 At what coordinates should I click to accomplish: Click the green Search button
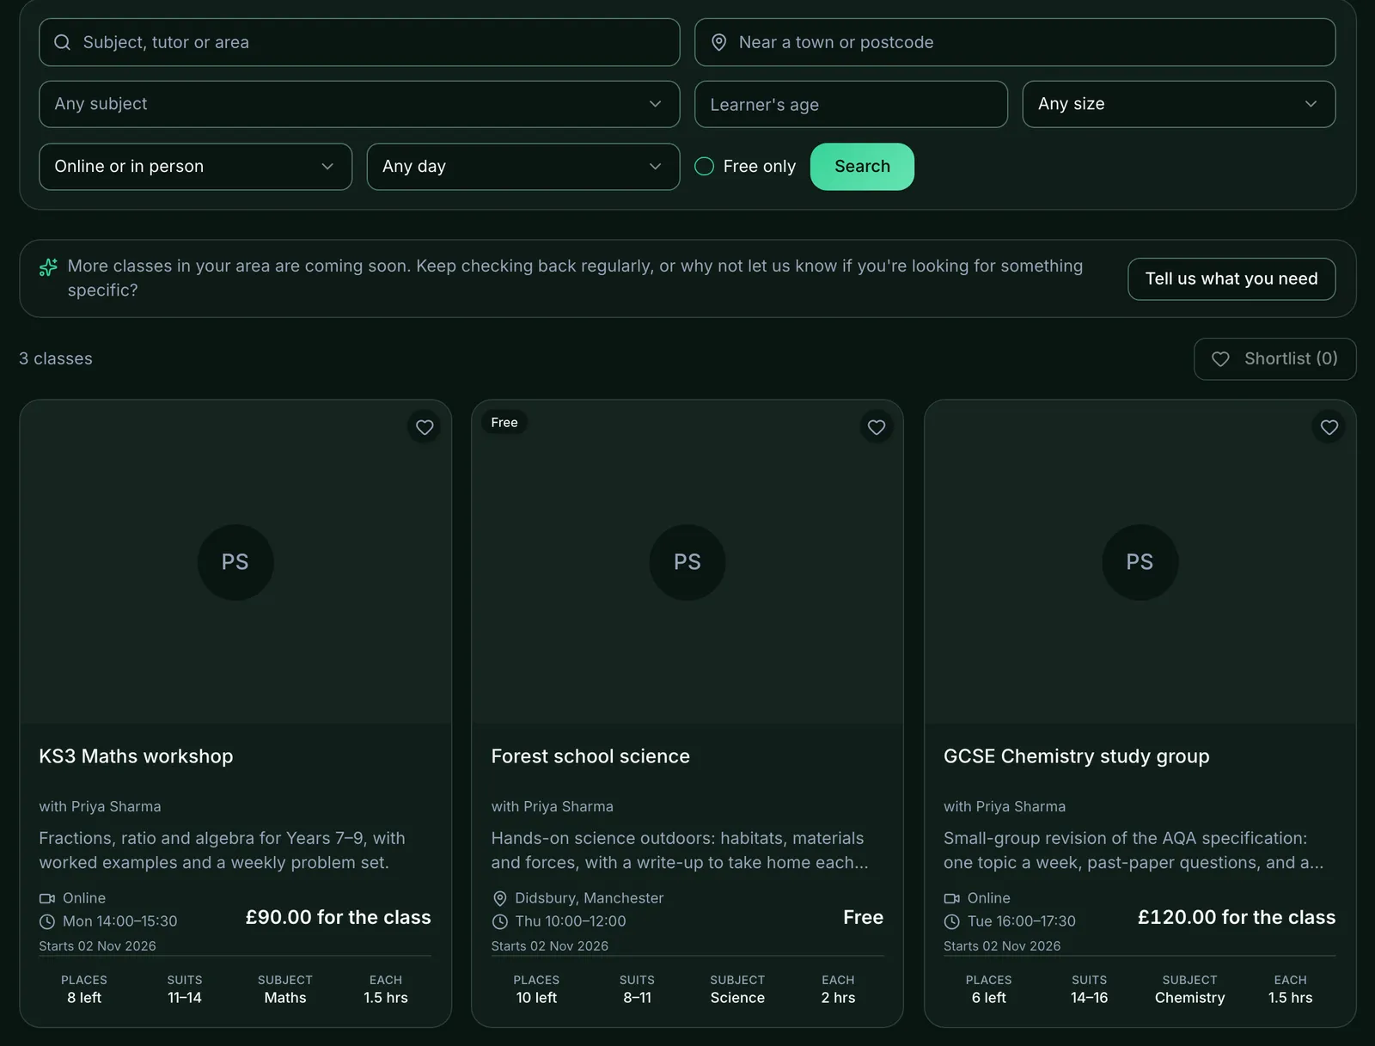pyautogui.click(x=862, y=167)
